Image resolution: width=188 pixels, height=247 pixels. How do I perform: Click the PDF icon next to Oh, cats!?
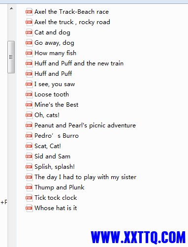pos(29,115)
